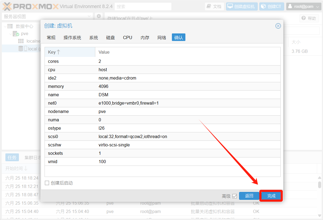The image size is (323, 220).
Task: Enable the 创建后启动 checkbox
Action: [47, 183]
